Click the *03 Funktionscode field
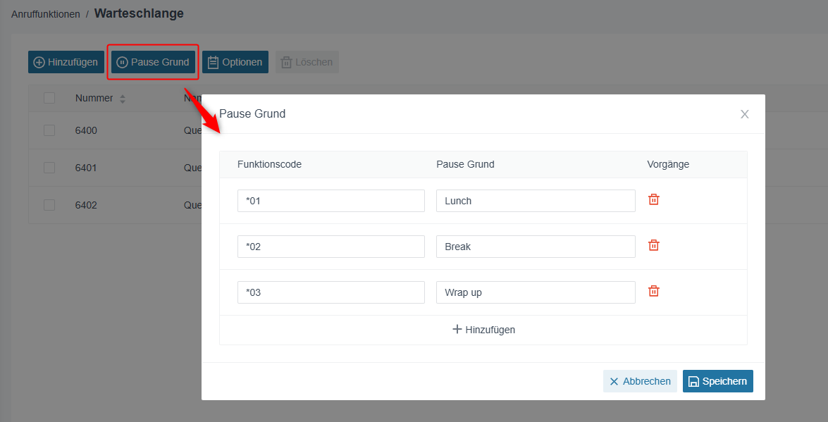The width and height of the screenshot is (828, 422). coord(331,292)
